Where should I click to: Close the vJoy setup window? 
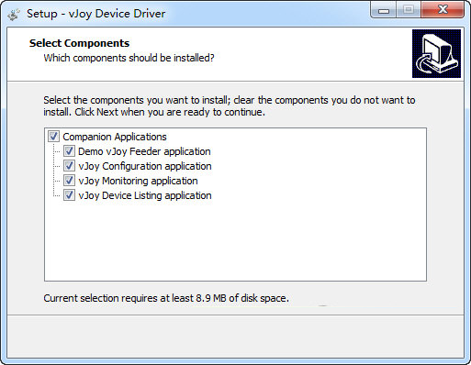pyautogui.click(x=443, y=10)
